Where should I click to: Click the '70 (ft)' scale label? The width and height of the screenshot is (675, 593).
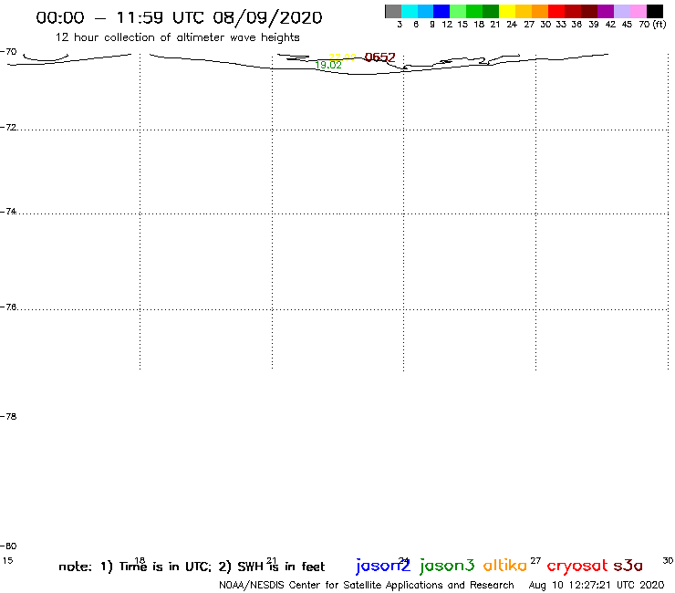coord(652,25)
